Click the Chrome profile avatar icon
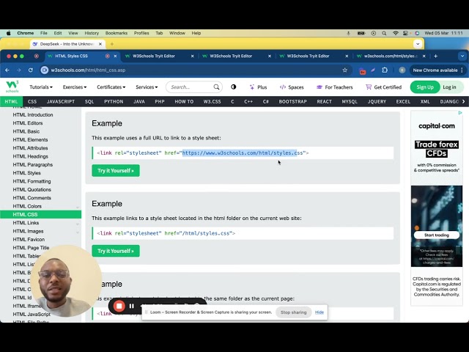Image resolution: width=469 pixels, height=352 pixels. coord(402,70)
